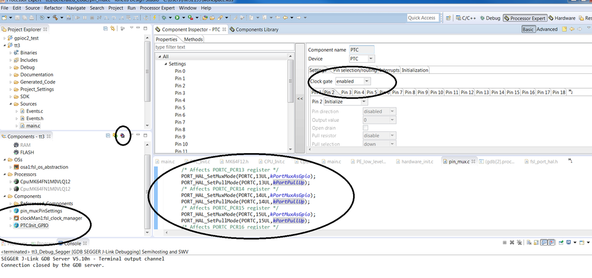The image size is (592, 278).
Task: Switch to the C/C++ perspective
Action: 466,18
